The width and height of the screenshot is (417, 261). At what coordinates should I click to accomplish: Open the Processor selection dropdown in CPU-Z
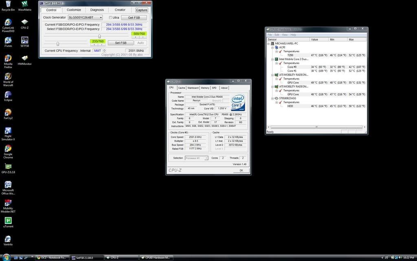pyautogui.click(x=196, y=158)
